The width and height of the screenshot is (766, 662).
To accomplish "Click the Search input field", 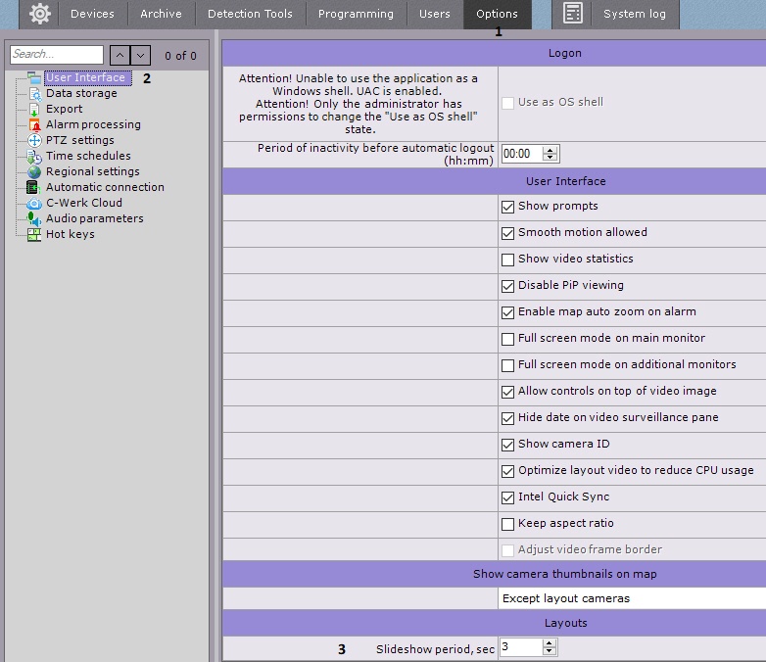I will coord(56,55).
